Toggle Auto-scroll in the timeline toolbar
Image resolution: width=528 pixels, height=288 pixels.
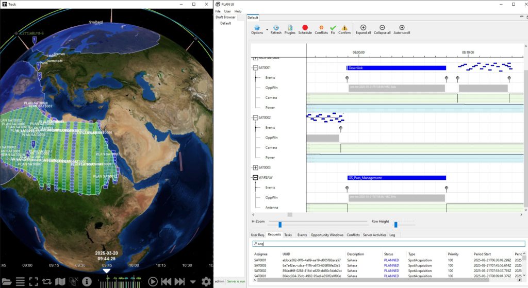point(402,28)
